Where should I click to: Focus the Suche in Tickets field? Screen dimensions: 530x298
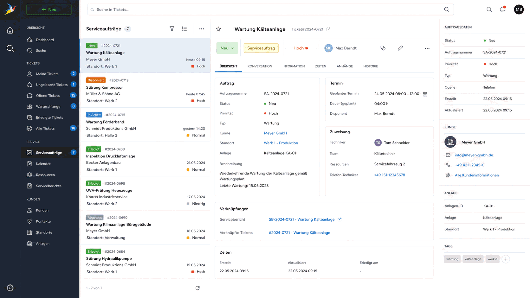270,10
